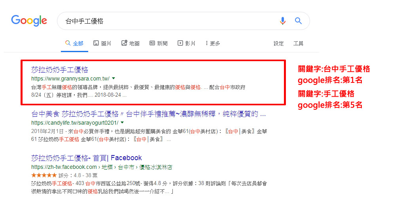Open the 莎拉奶奶手工優格 first result title
Image resolution: width=399 pixels, height=215 pixels.
[x=60, y=70]
